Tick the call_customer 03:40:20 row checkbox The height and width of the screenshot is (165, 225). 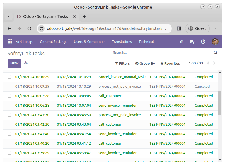[x=9, y=143]
